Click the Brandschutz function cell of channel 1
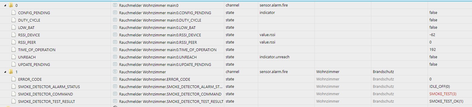The width and height of the screenshot is (472, 107). point(383,72)
